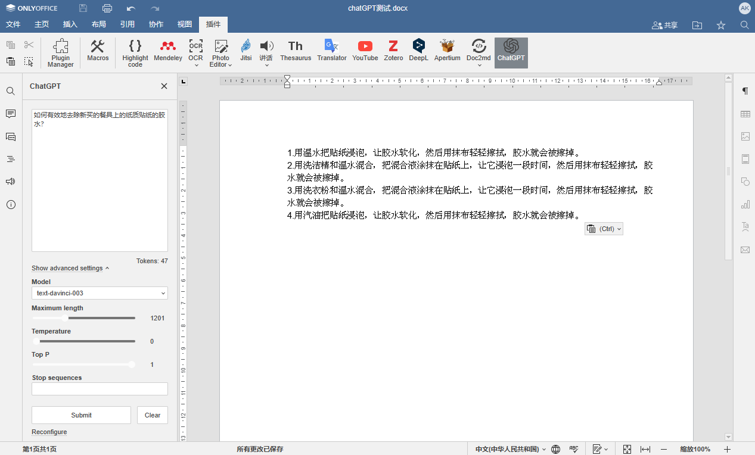The image size is (755, 455).
Task: Click into the Stop sequences field
Action: (x=100, y=389)
